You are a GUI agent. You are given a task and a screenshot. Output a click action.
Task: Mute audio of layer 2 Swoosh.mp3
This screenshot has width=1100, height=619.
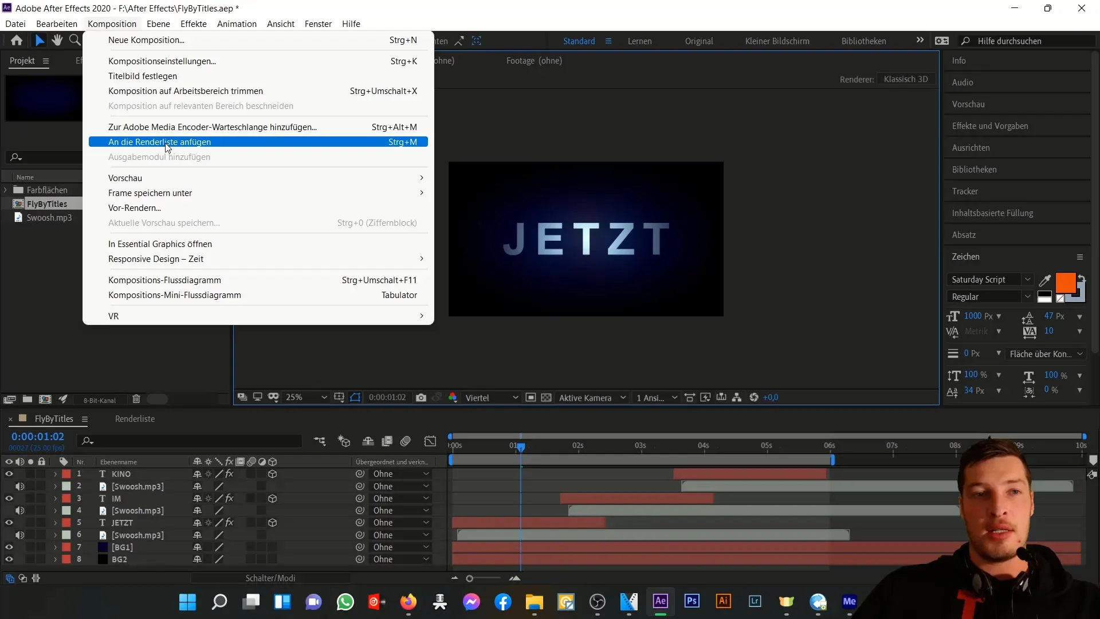19,487
